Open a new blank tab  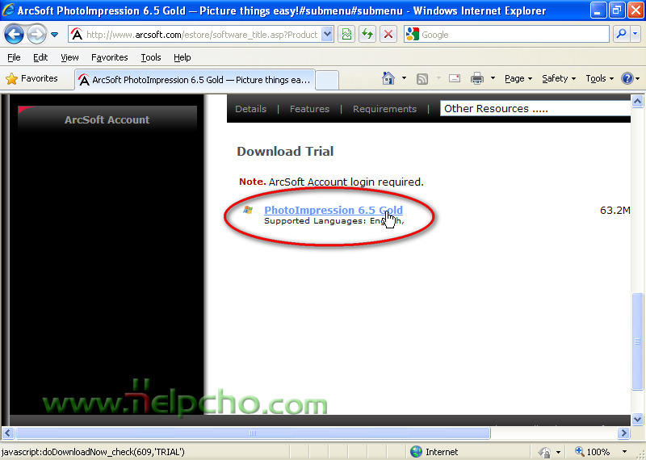point(327,80)
